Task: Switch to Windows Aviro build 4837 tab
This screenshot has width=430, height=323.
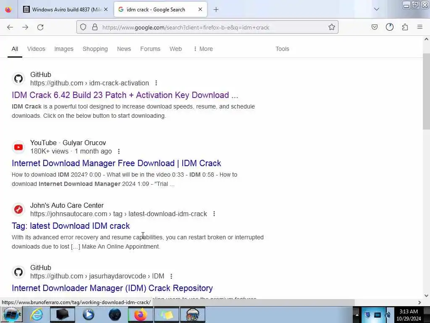Action: point(66,10)
